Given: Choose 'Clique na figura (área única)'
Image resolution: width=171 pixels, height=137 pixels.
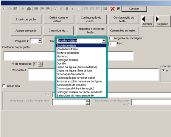Looking at the screenshot, I should pos(81,70).
